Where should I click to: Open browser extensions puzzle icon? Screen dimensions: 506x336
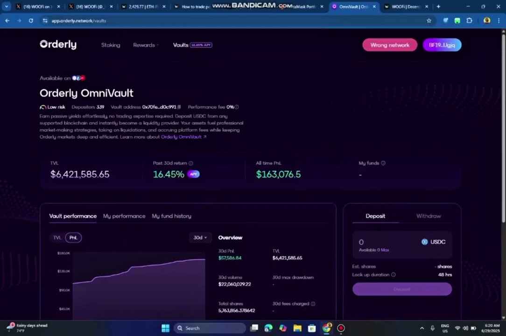(x=469, y=21)
